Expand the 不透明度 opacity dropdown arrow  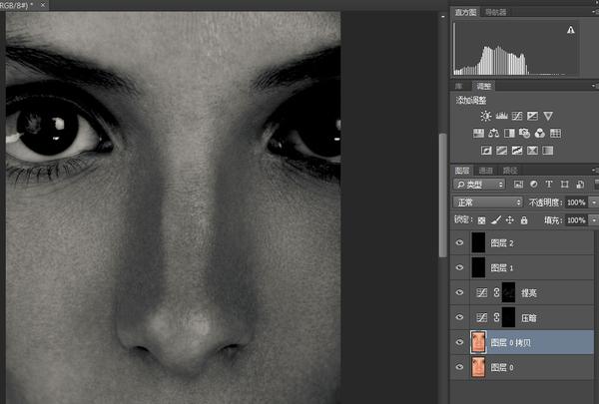(593, 202)
